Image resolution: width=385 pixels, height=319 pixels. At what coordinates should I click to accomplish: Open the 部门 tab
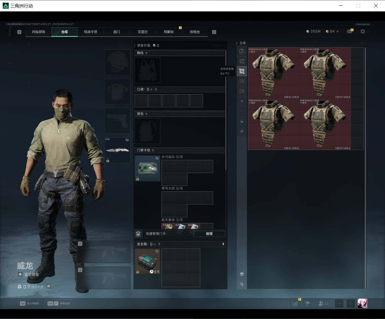coord(117,32)
